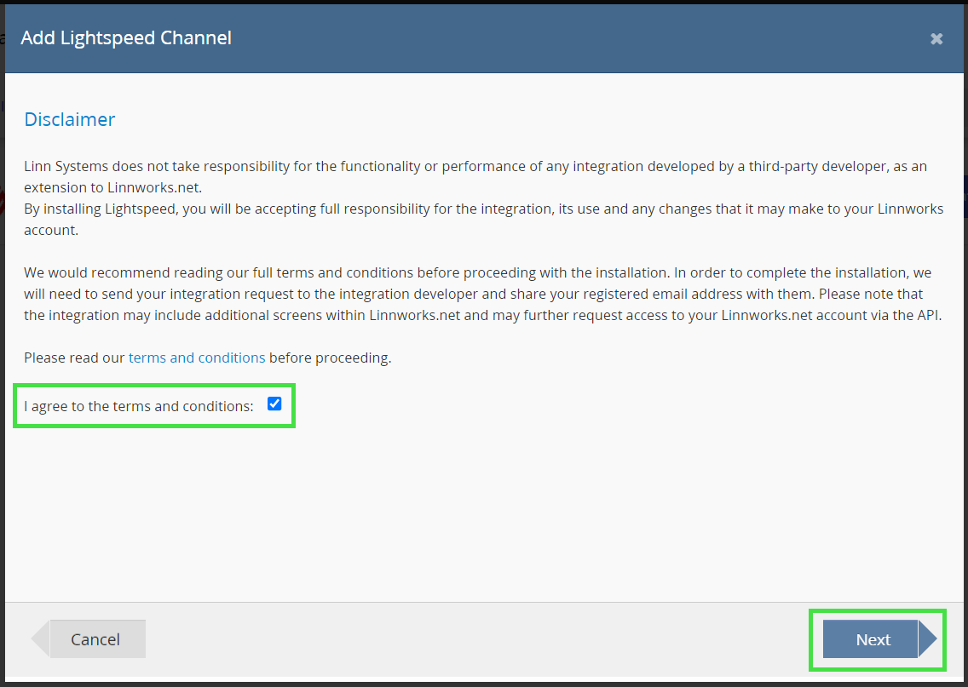Click the 'I agree to the terms' label
The width and height of the screenshot is (968, 687).
138,406
